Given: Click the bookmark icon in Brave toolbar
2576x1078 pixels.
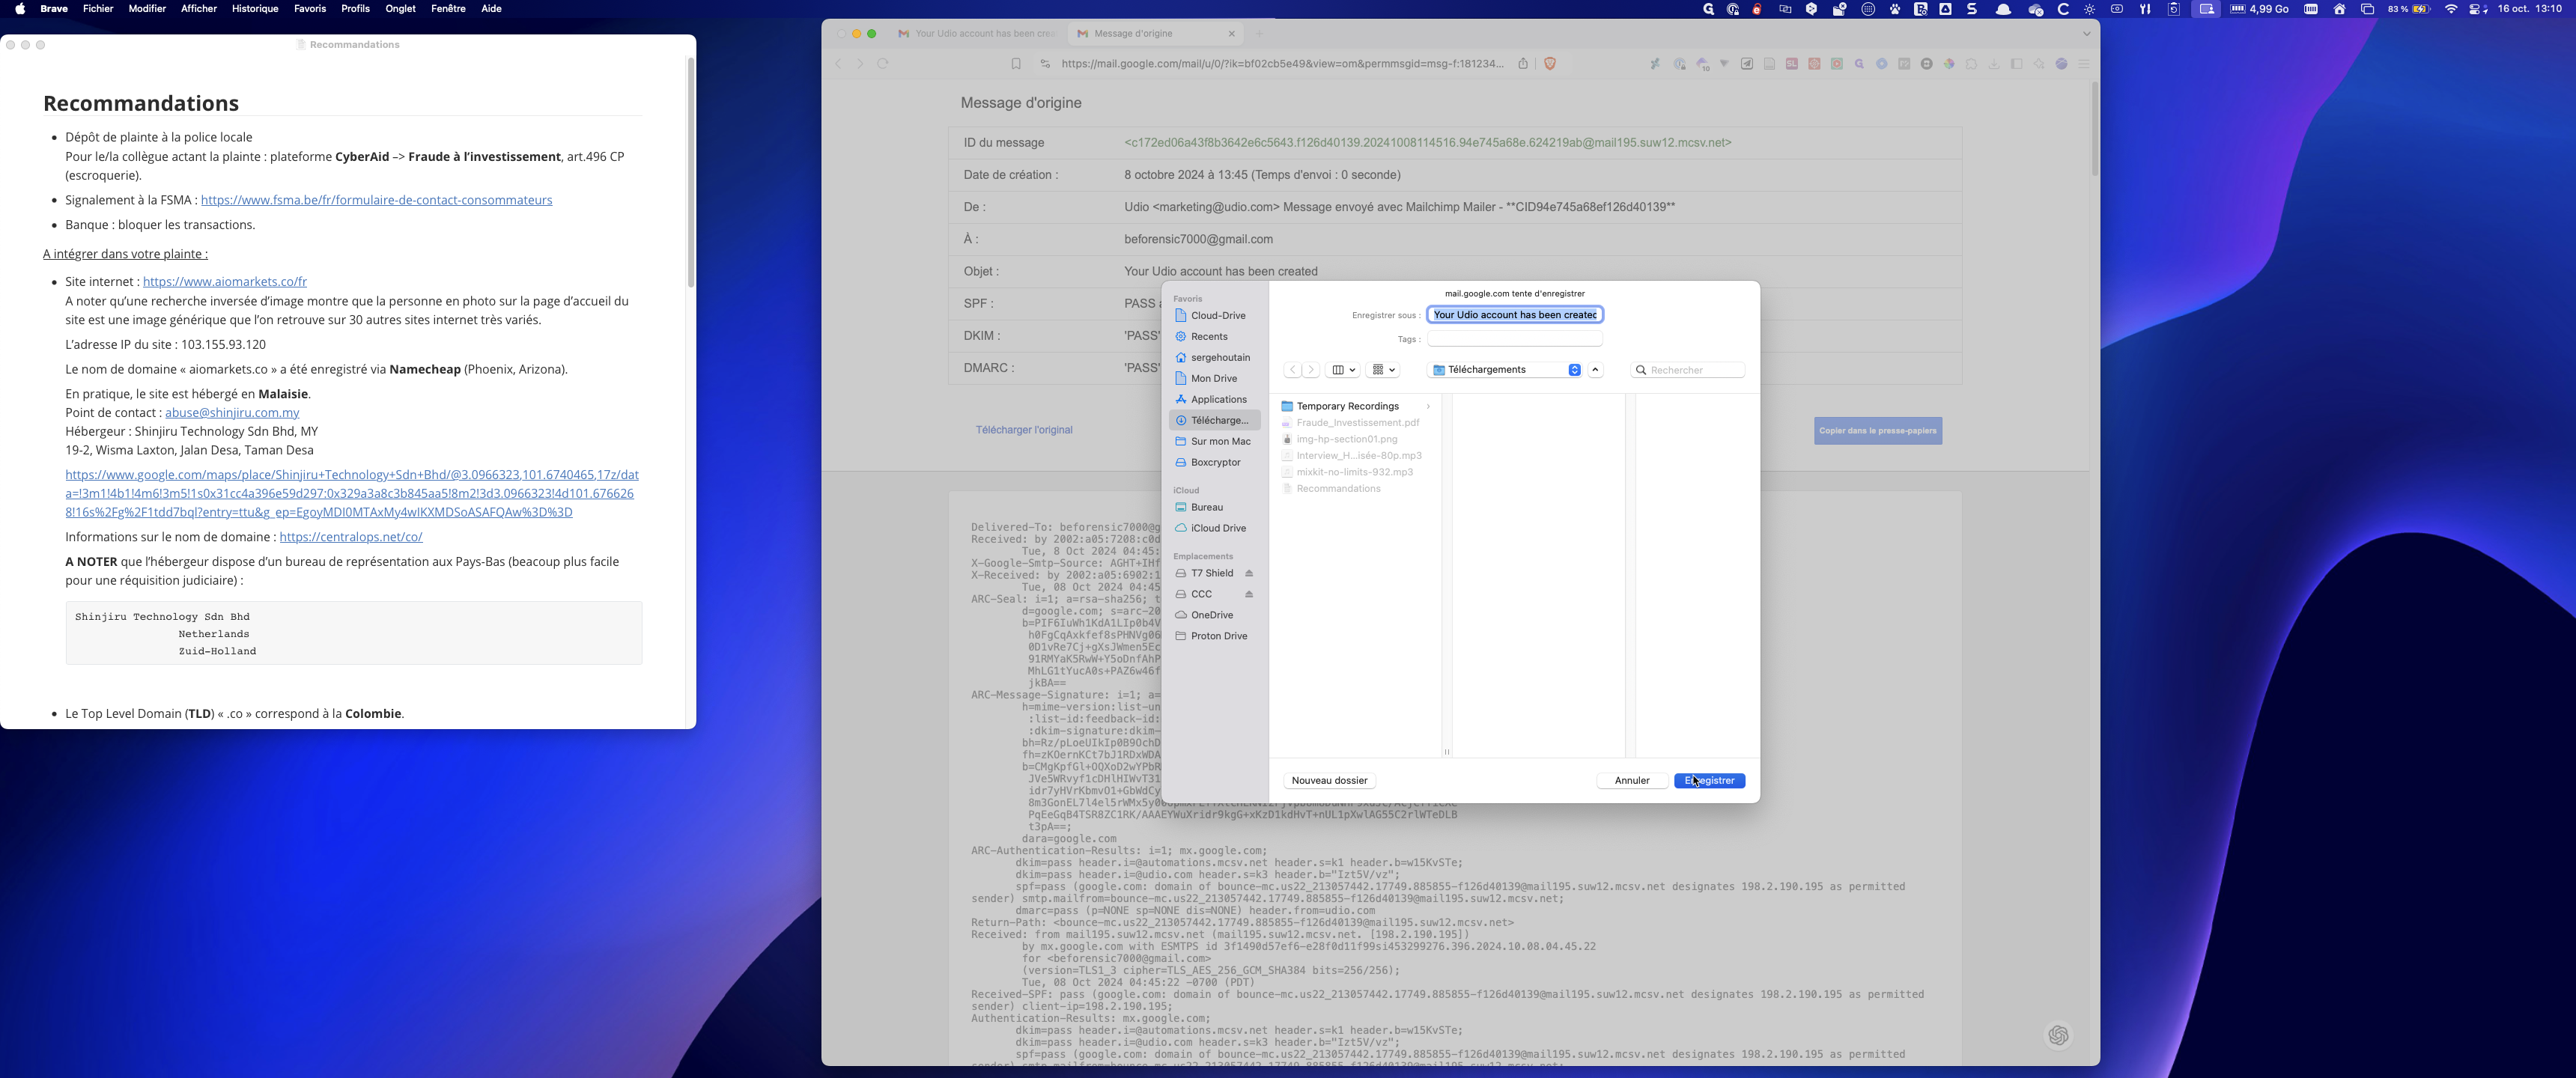Looking at the screenshot, I should tap(1016, 63).
